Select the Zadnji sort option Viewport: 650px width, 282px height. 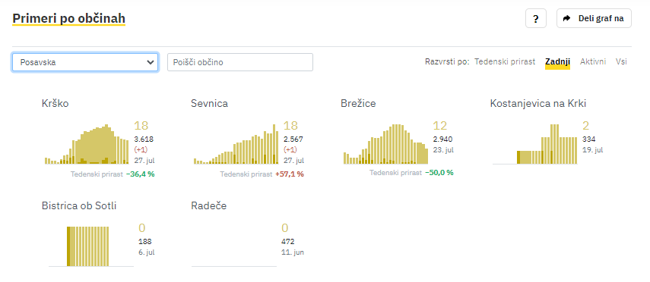coord(557,62)
